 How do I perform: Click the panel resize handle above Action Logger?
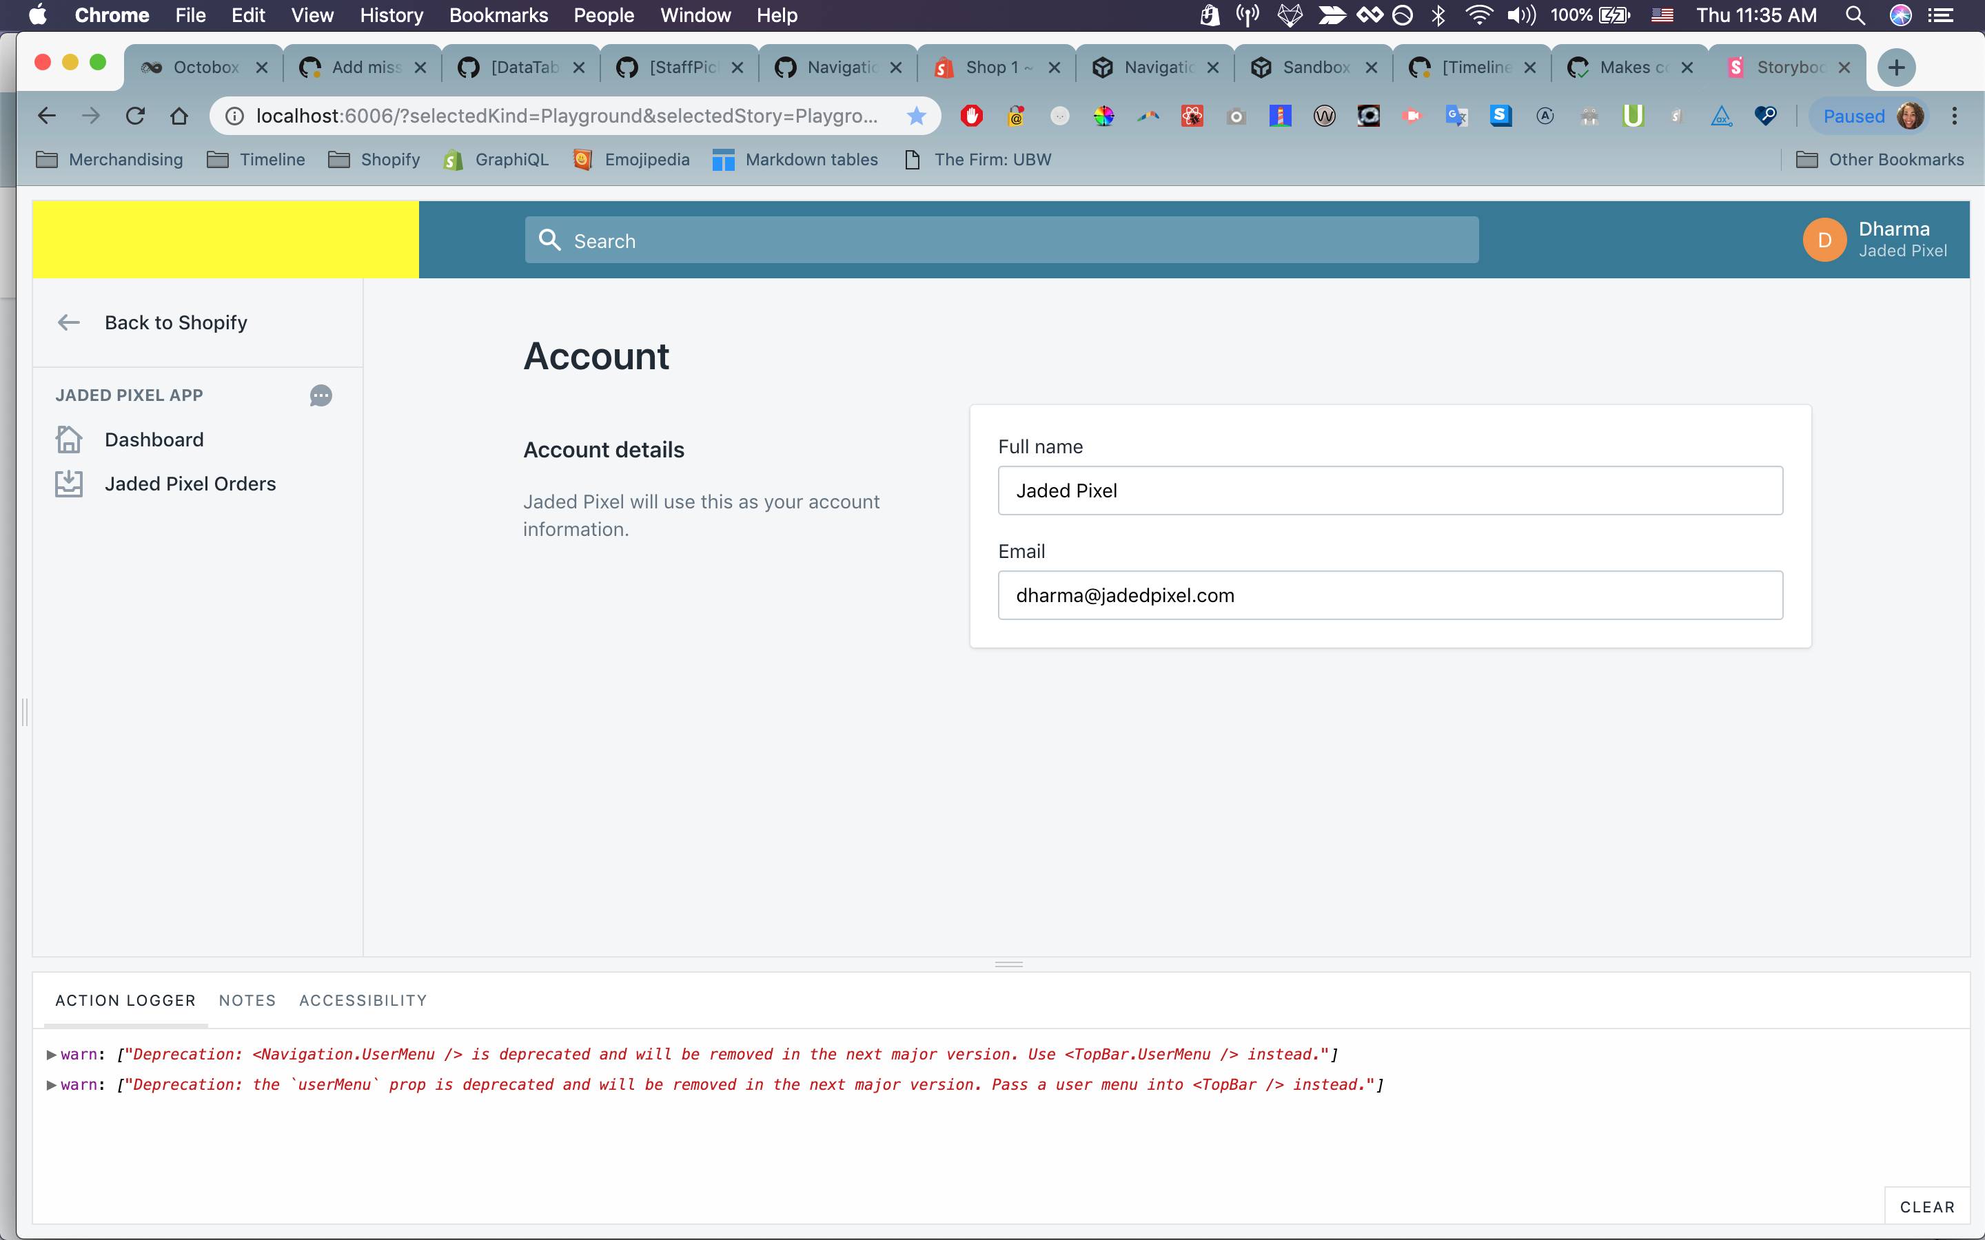click(x=1008, y=964)
